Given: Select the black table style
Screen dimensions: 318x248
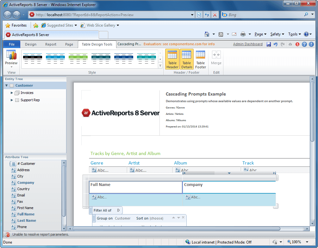Looking at the screenshot, I should (x=33, y=59).
